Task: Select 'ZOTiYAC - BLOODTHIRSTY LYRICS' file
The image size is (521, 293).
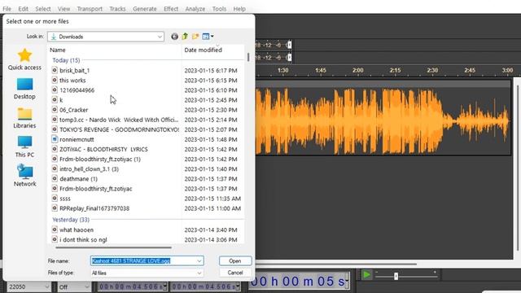Action: pyautogui.click(x=103, y=149)
